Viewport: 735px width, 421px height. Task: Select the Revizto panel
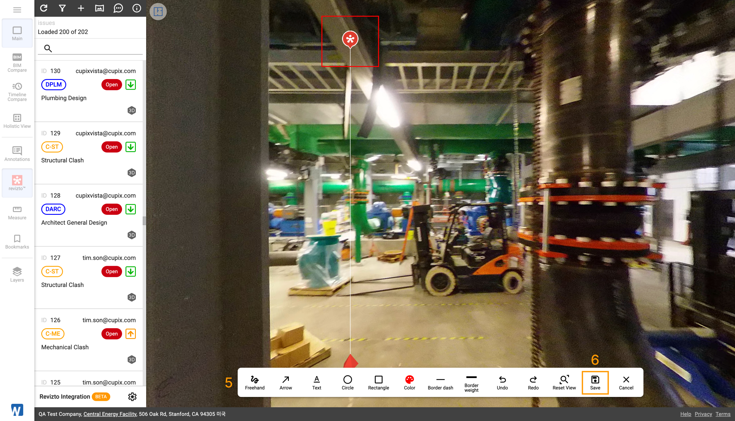[x=17, y=183]
